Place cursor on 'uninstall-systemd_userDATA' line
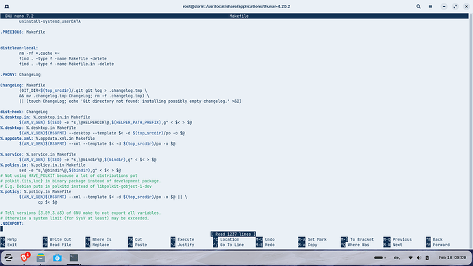Viewport: 473px width, 266px height. tap(50, 21)
